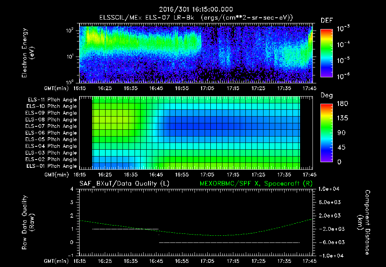Click the Deg pitch-angle color bar

click(x=326, y=133)
